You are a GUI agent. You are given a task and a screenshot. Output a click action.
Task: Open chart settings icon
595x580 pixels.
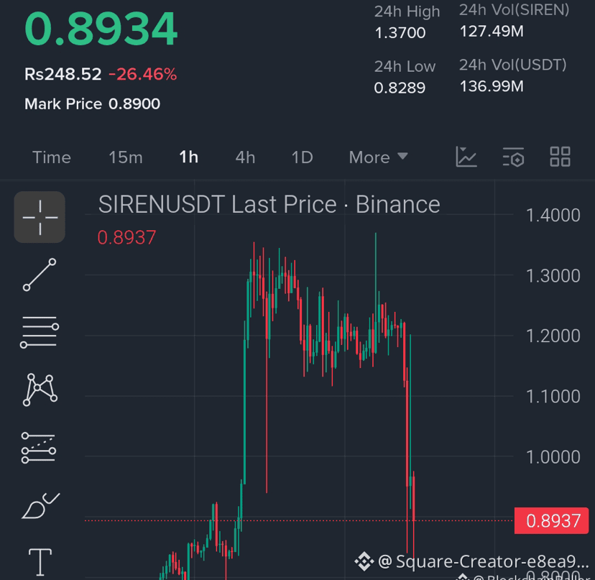point(513,157)
